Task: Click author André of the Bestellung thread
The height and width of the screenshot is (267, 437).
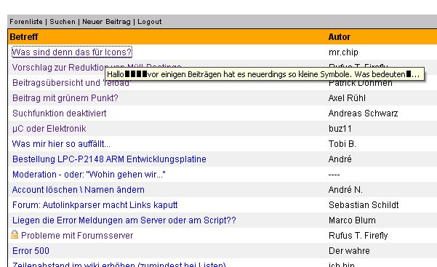Action: coord(340,159)
